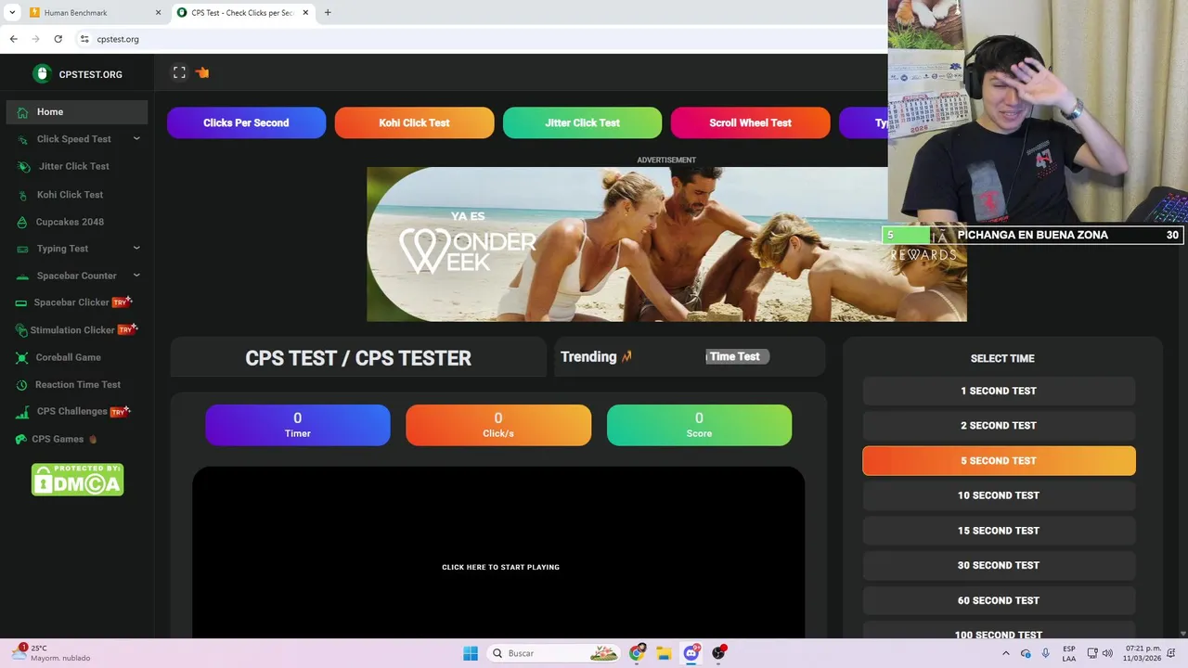Choose the 2 SECOND TEST option
Screen dimensions: 1188x668
999,426
